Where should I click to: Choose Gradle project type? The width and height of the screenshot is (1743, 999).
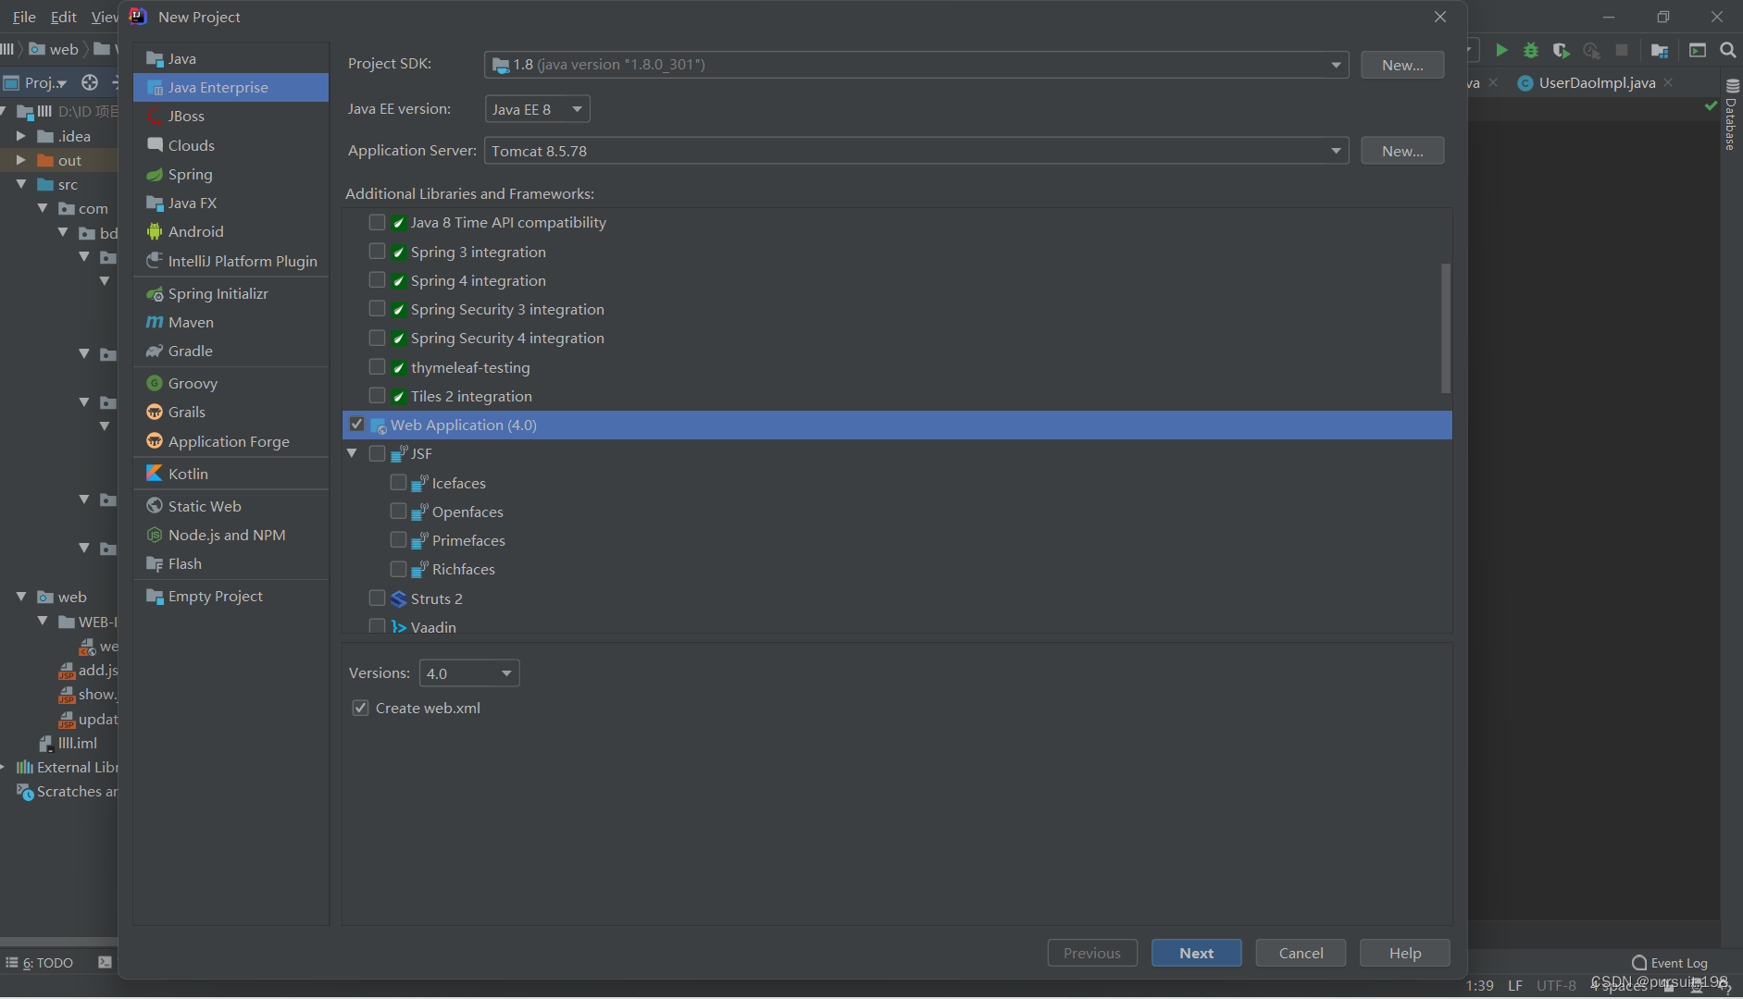click(x=230, y=351)
